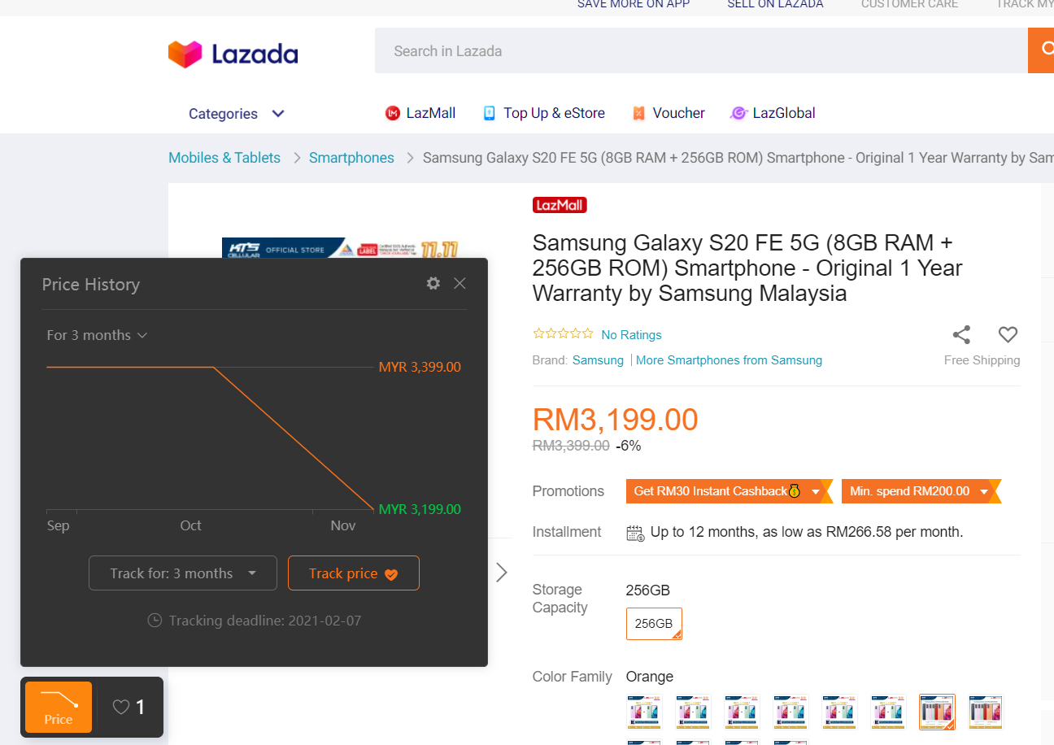Go to next product image arrow
The width and height of the screenshot is (1054, 745).
coord(501,573)
